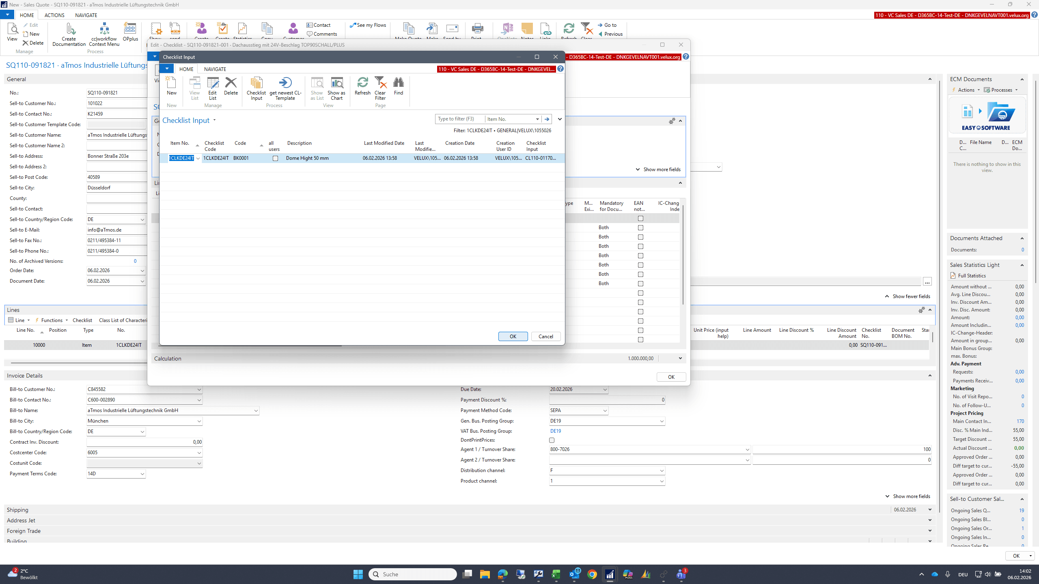Viewport: 1039px width, 584px height.
Task: Click Show fewer fields in General section
Action: (907, 296)
